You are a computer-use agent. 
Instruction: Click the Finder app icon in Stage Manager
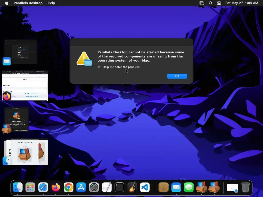7,161
